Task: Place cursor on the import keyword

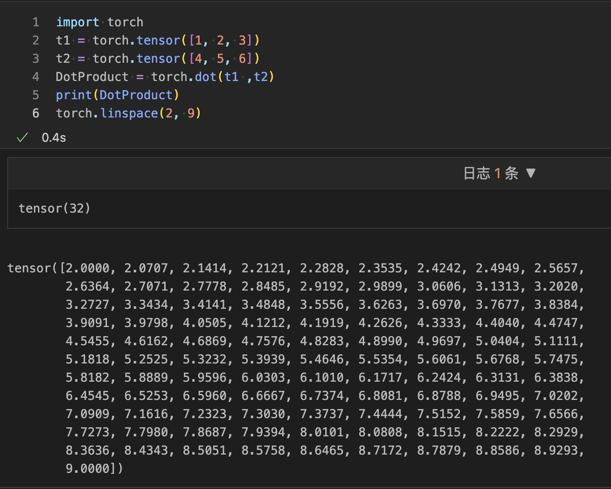Action: click(78, 22)
